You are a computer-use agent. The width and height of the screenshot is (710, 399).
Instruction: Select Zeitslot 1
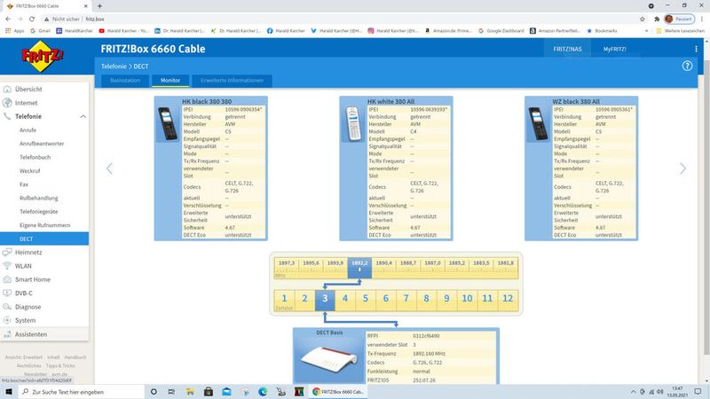tap(284, 300)
